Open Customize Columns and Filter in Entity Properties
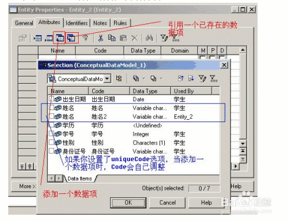 pos(164,38)
